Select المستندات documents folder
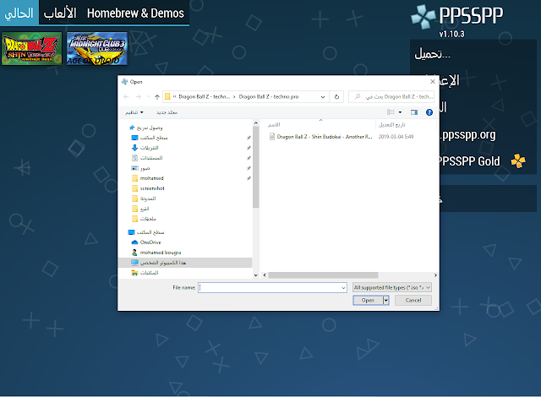 [147, 158]
